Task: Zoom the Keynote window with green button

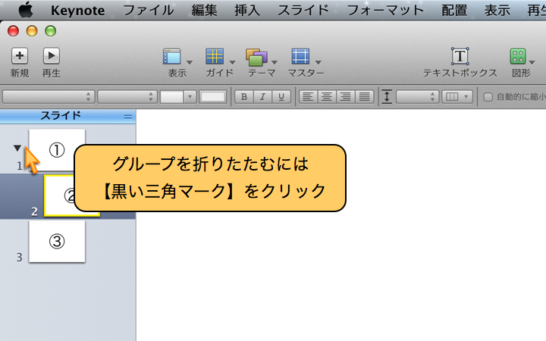Action: pyautogui.click(x=51, y=31)
